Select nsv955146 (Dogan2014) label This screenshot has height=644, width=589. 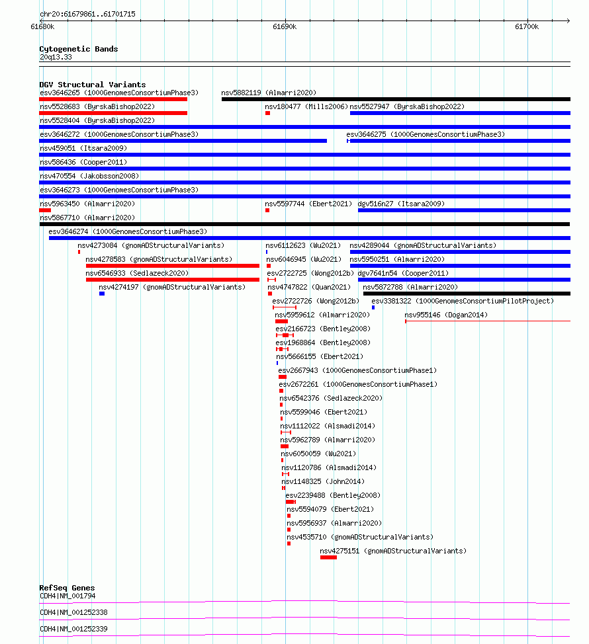446,315
